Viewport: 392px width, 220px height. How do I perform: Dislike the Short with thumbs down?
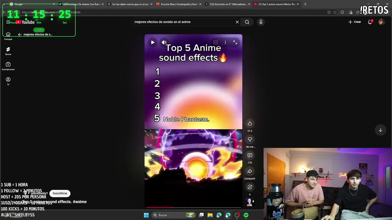point(250,139)
